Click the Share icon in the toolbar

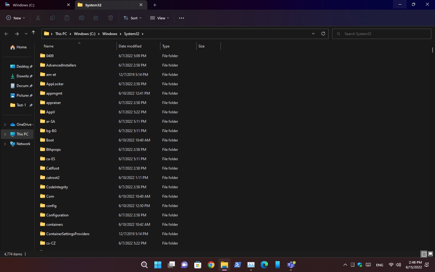coord(96,18)
